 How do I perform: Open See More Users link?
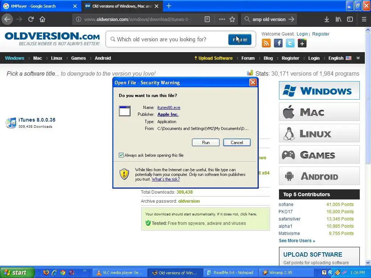[297, 241]
